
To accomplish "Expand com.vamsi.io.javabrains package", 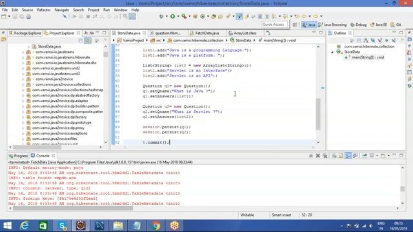I will tap(23, 52).
